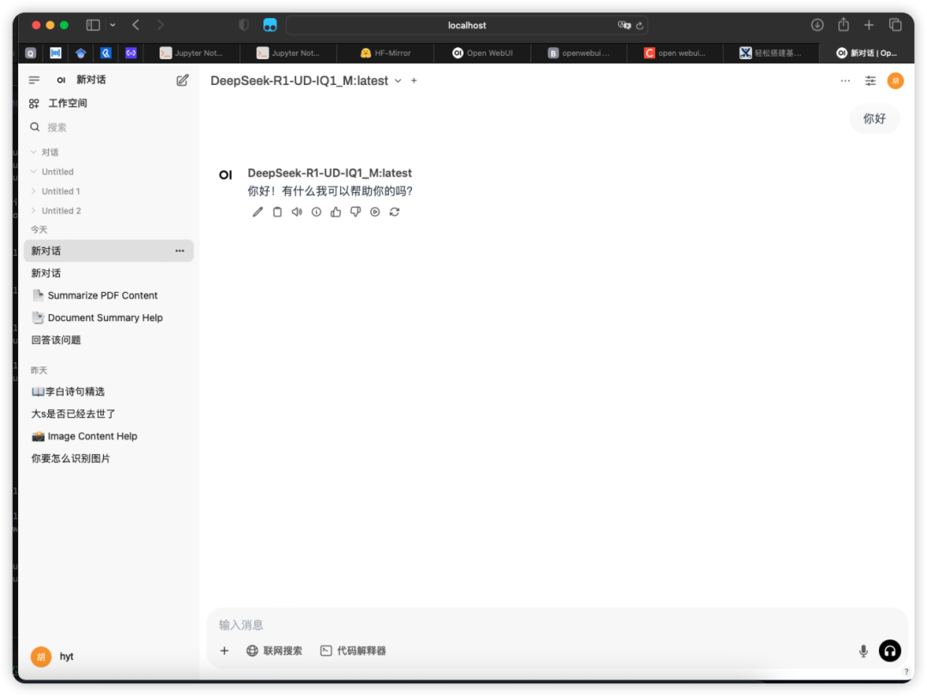Open the second 新对话 chat in list
The width and height of the screenshot is (927, 696).
tap(109, 273)
